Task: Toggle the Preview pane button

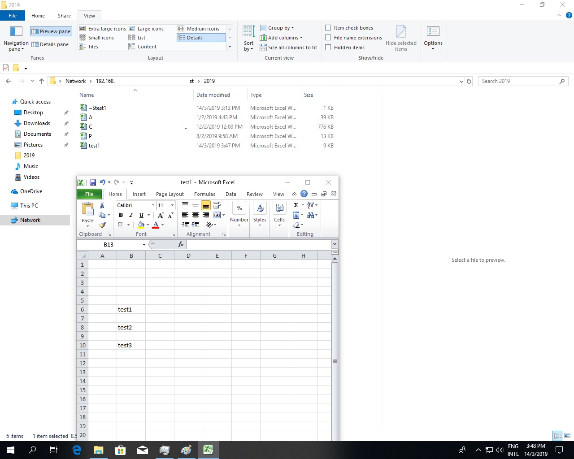Action: tap(51, 31)
